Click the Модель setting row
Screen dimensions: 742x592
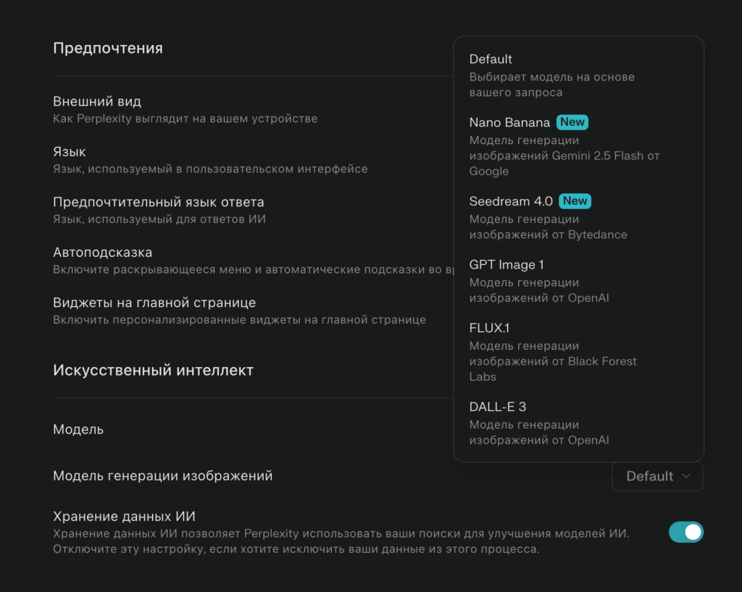pyautogui.click(x=78, y=430)
